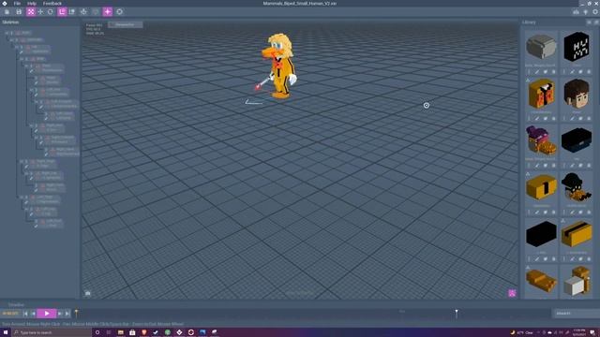The image size is (600, 337).
Task: Select the black-hatted duck head thumbnail
Action: tap(577, 187)
